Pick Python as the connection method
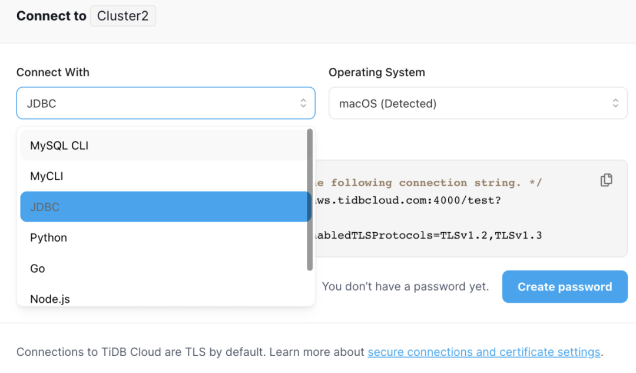The height and width of the screenshot is (373, 636). click(x=49, y=237)
